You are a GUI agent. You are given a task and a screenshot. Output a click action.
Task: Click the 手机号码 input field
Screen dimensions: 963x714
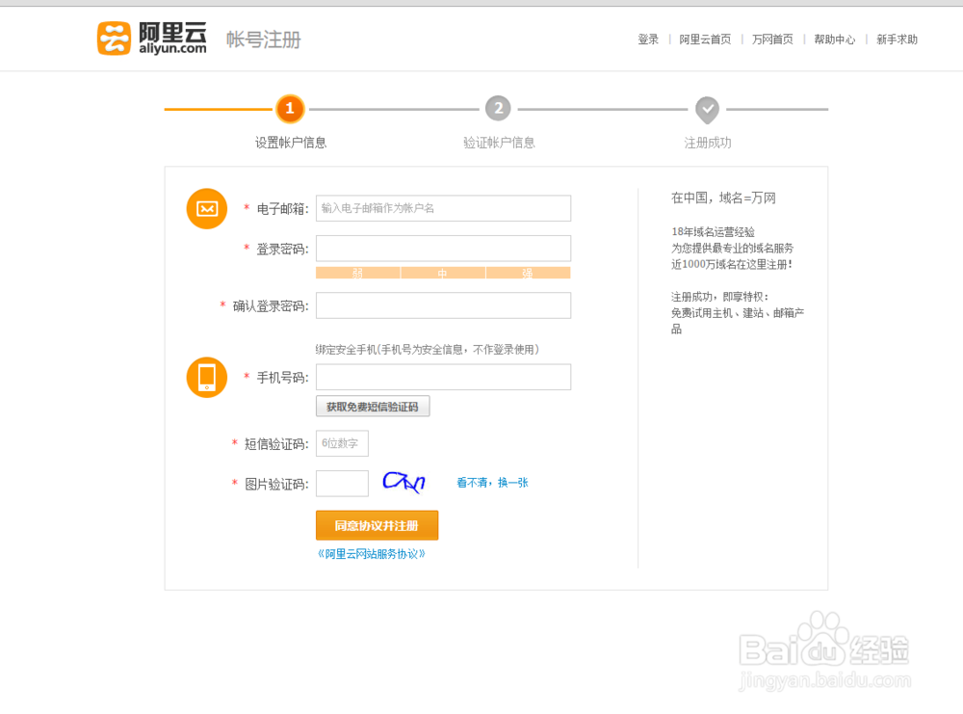pyautogui.click(x=443, y=377)
